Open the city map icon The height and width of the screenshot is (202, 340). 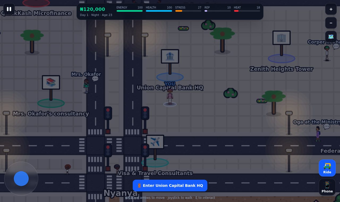click(331, 37)
